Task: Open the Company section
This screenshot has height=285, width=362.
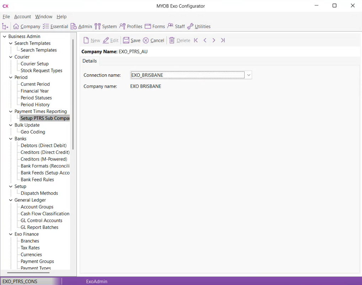Action: tap(27, 26)
